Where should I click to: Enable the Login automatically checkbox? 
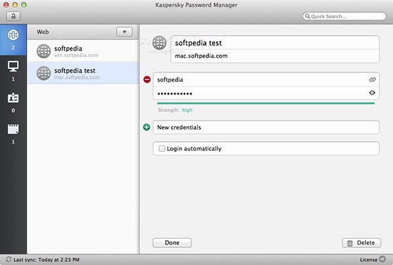pos(162,148)
